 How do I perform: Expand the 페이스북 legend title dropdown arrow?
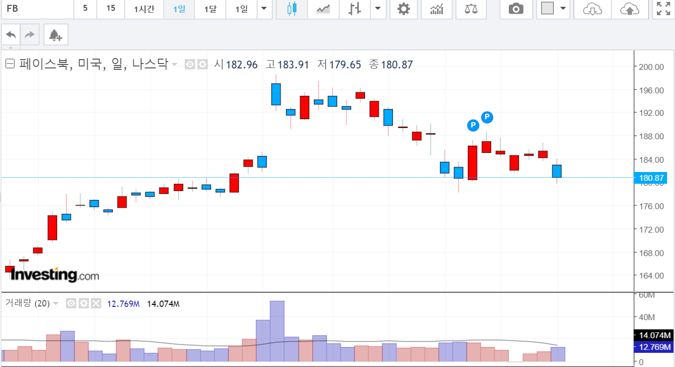[174, 65]
